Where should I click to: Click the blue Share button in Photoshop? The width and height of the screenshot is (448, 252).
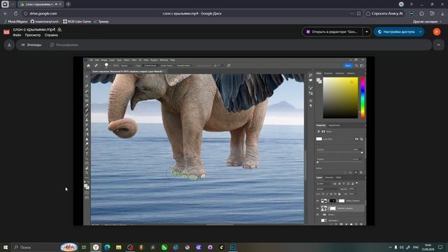point(348,65)
